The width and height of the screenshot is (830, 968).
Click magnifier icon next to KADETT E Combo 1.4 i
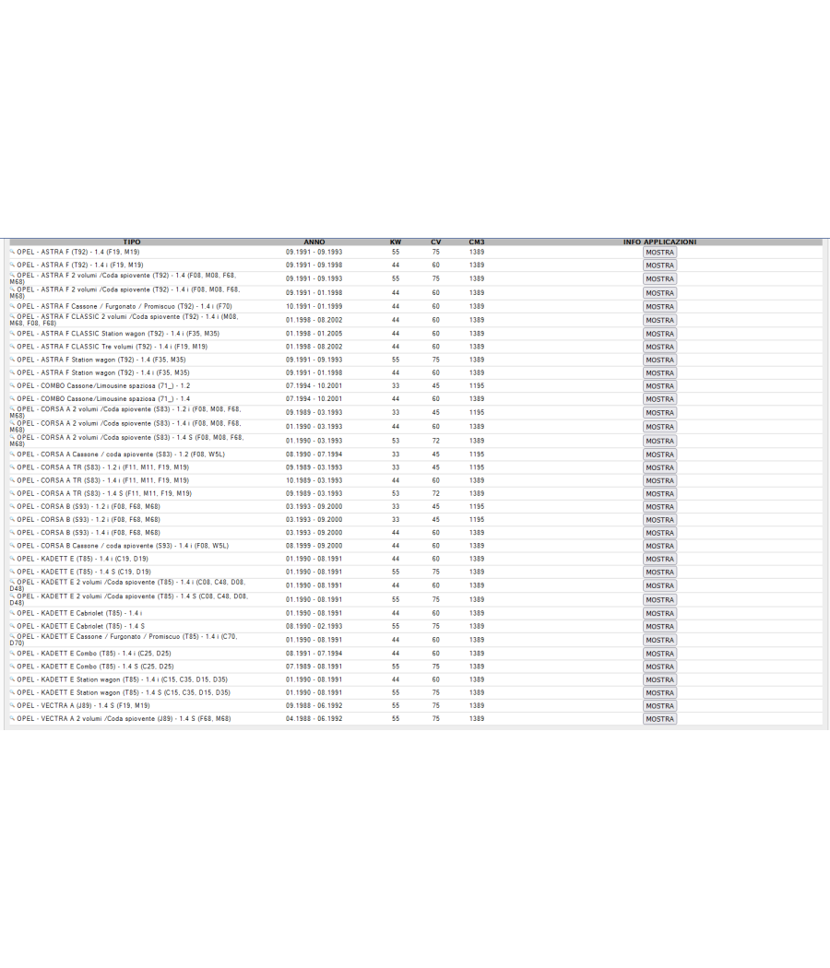click(12, 653)
